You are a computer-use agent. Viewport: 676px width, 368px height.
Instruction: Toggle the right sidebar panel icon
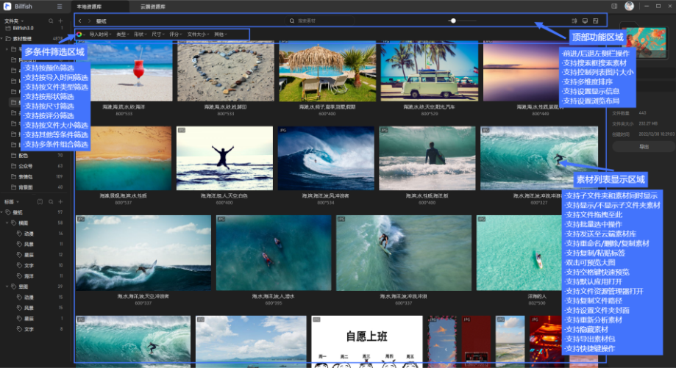pyautogui.click(x=614, y=6)
